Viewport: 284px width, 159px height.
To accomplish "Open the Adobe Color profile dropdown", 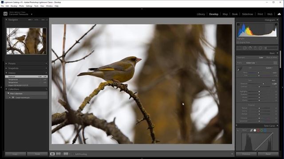I will tap(252, 63).
